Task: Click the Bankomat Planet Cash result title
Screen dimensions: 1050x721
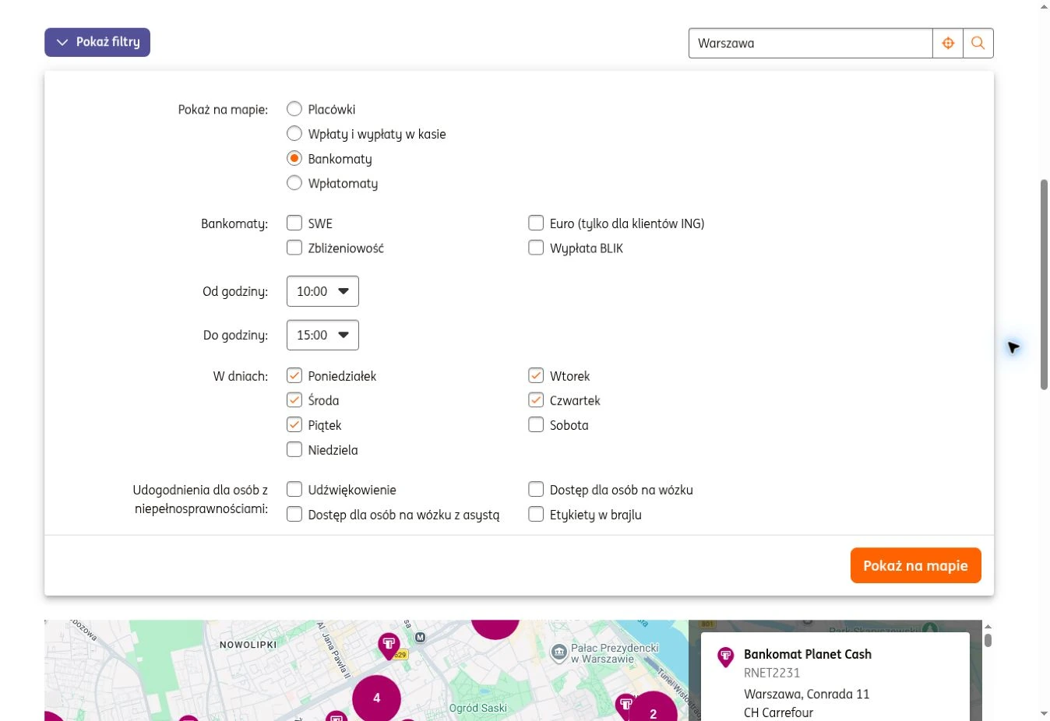Action: [x=808, y=654]
